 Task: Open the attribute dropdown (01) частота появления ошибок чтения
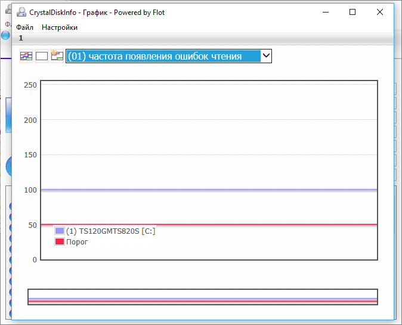click(x=169, y=56)
